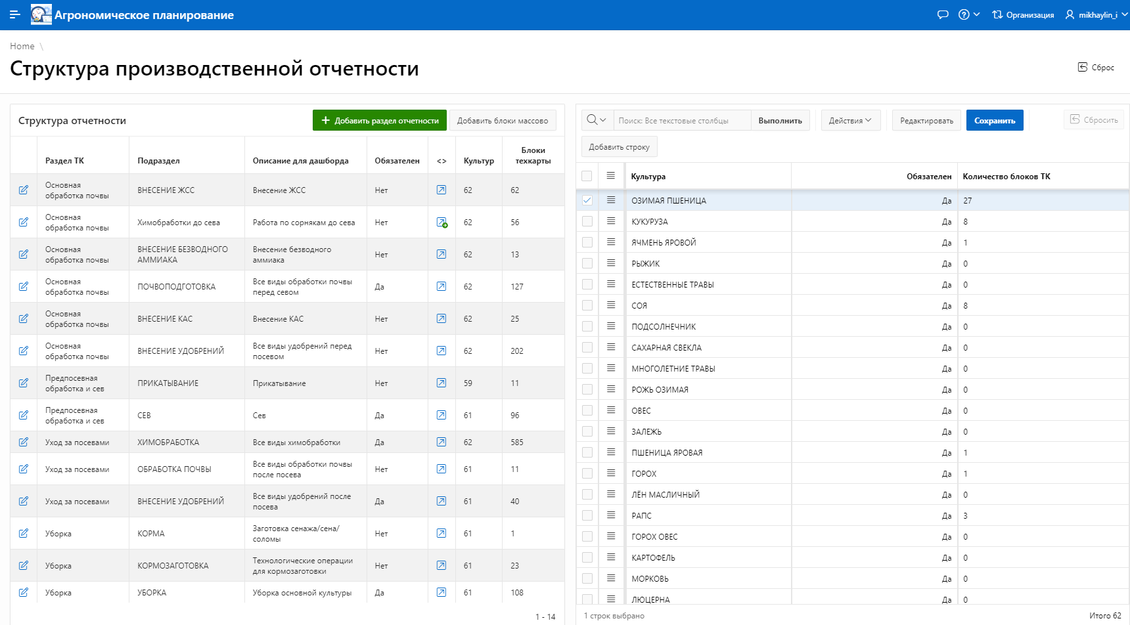
Task: Open the mikhaylin_i user menu
Action: [x=1096, y=14]
